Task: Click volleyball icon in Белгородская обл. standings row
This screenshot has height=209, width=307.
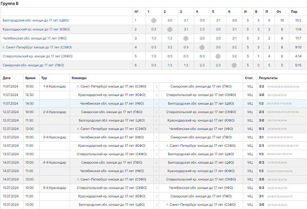Action: click(153, 20)
